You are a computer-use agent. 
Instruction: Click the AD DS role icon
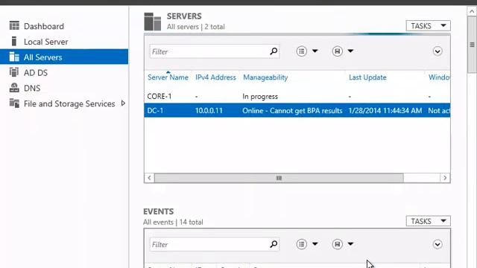[14, 72]
